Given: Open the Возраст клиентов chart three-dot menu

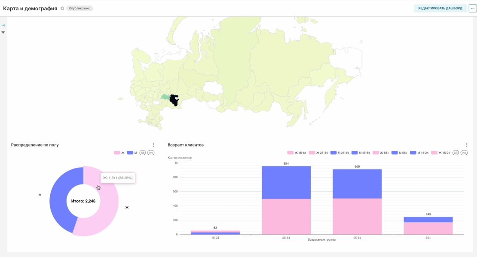Looking at the screenshot, I should pyautogui.click(x=467, y=145).
